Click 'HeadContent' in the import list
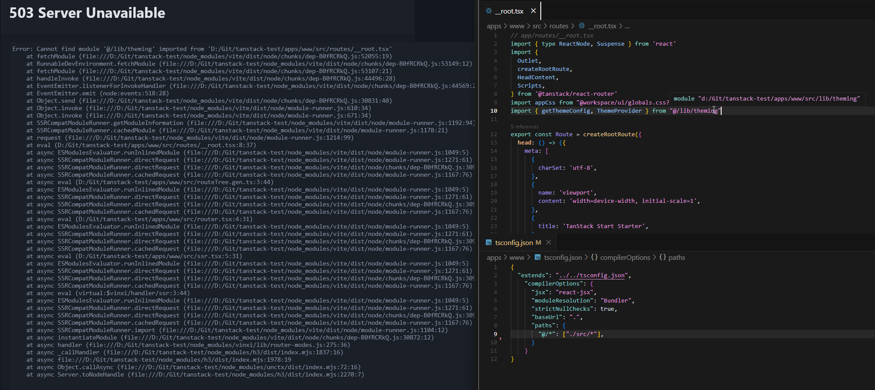 coord(536,77)
